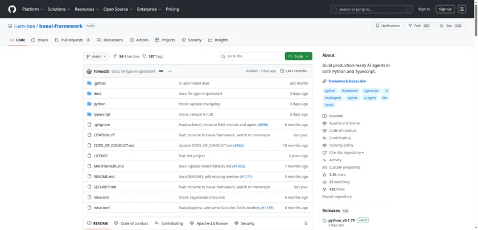Select the Apache-2.0 license README tab
Image resolution: width=478 pixels, height=230 pixels.
209,223
